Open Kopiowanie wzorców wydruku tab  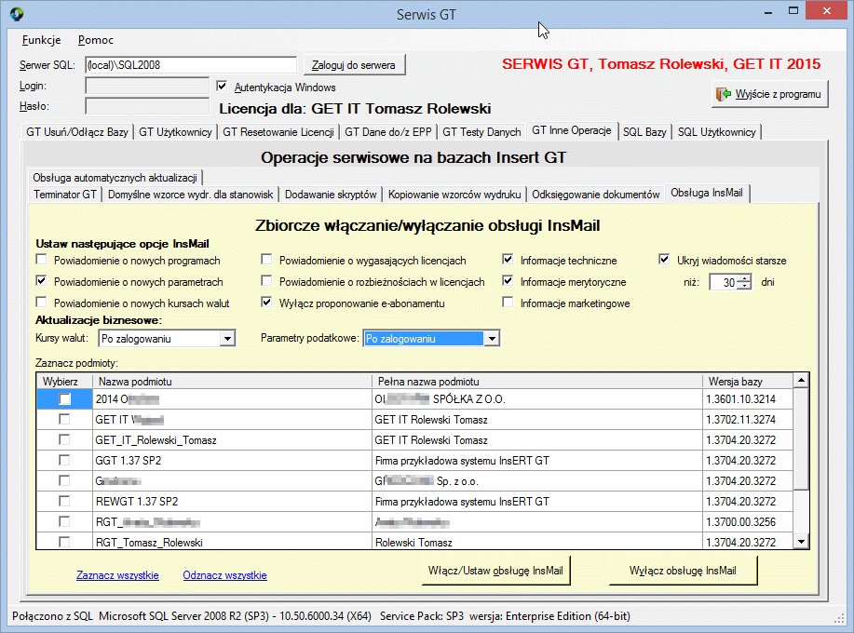point(454,195)
